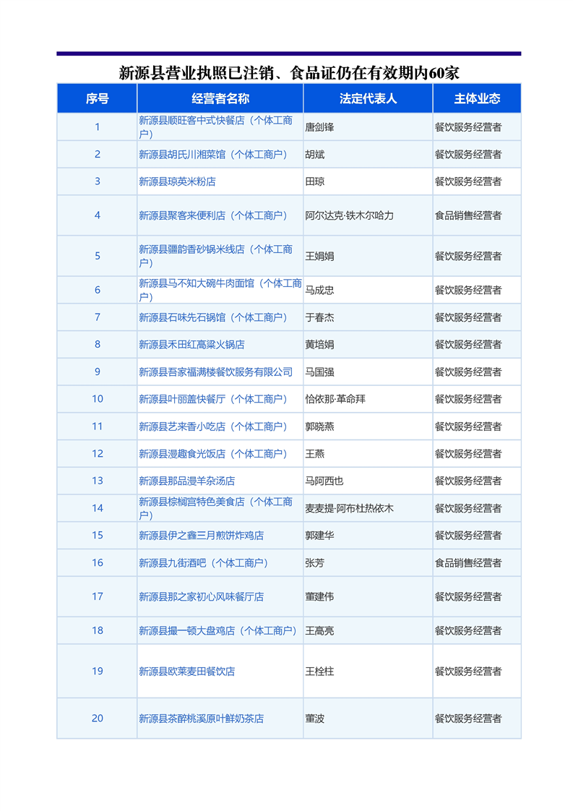
Task: Select the 法定代表人 column header
Action: pyautogui.click(x=368, y=98)
